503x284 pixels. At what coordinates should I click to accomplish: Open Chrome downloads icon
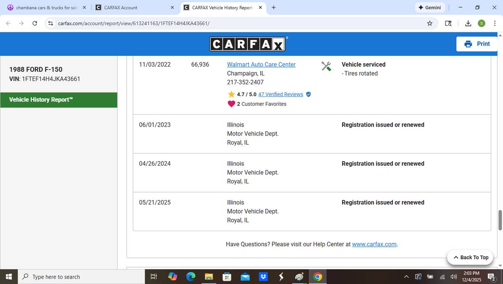click(468, 23)
